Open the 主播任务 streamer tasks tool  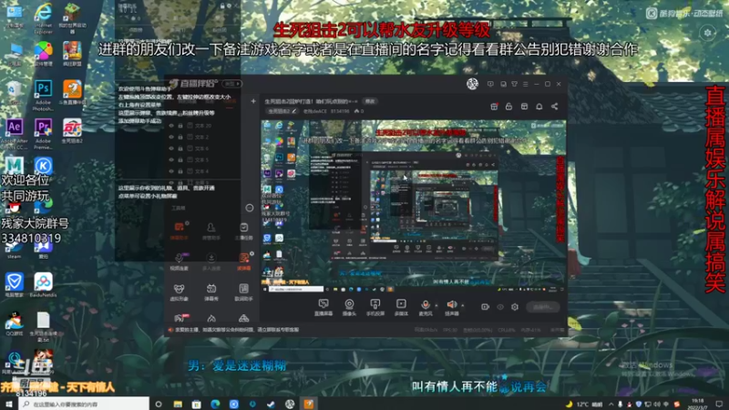[243, 231]
